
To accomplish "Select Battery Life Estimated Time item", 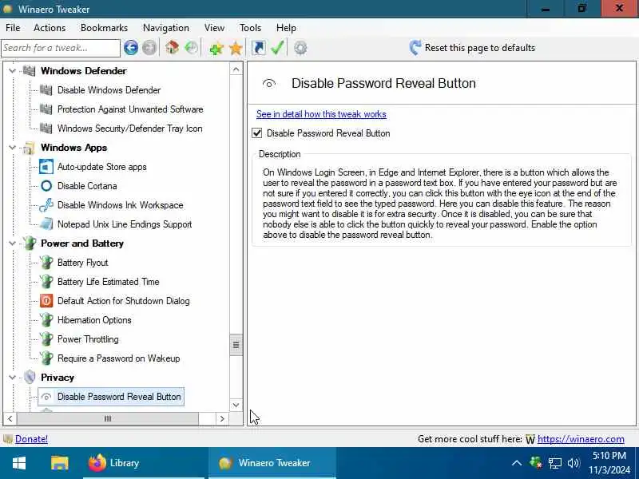I will click(x=109, y=282).
